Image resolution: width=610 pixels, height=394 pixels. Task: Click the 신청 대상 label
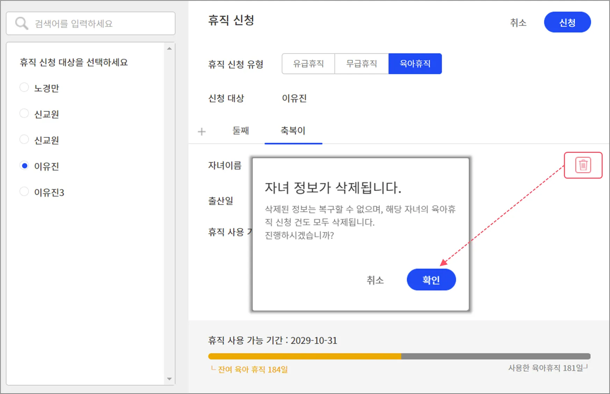click(226, 98)
